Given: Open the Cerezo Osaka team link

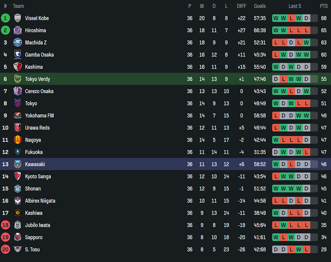Looking at the screenshot, I should click(x=39, y=91).
